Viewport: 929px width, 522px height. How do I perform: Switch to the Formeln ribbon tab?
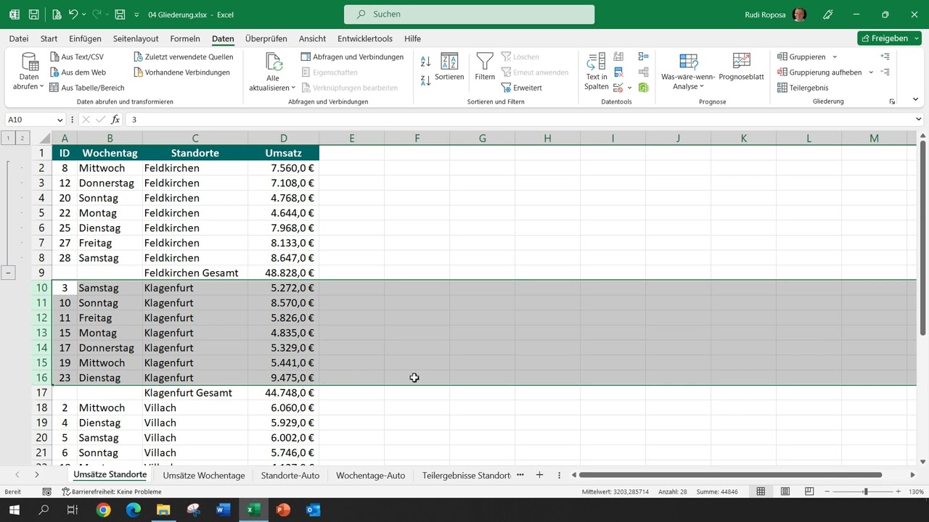185,38
